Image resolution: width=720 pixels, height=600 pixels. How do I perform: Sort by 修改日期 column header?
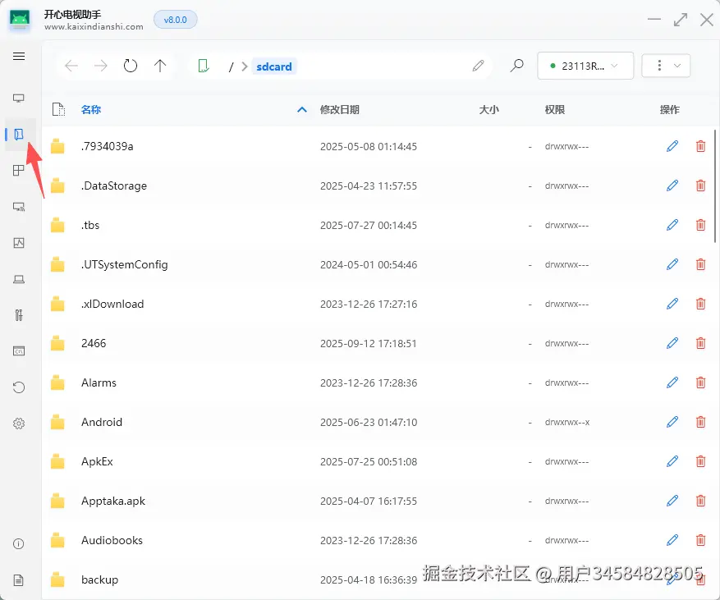pyautogui.click(x=339, y=110)
